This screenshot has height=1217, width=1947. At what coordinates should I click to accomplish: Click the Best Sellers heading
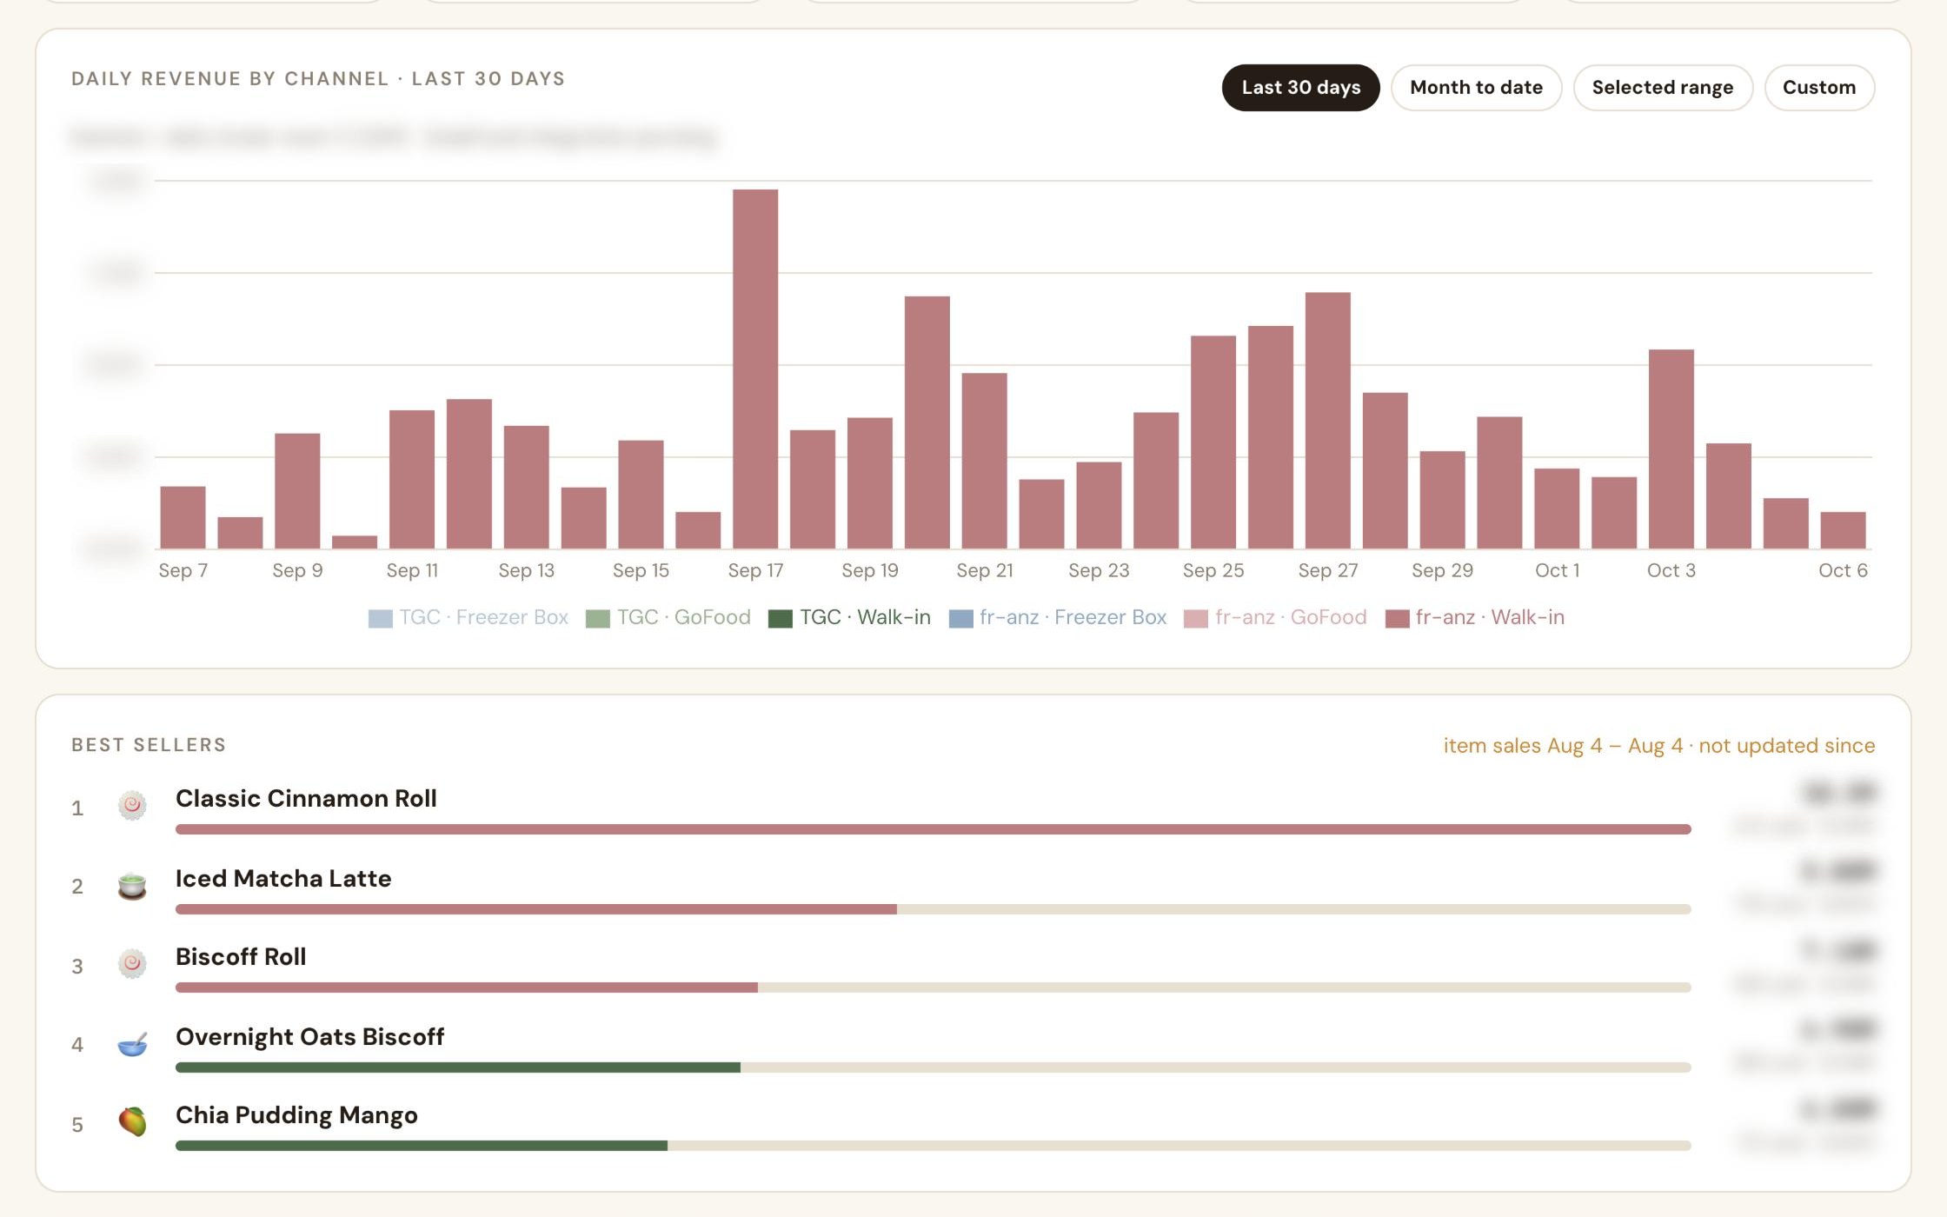coord(149,745)
